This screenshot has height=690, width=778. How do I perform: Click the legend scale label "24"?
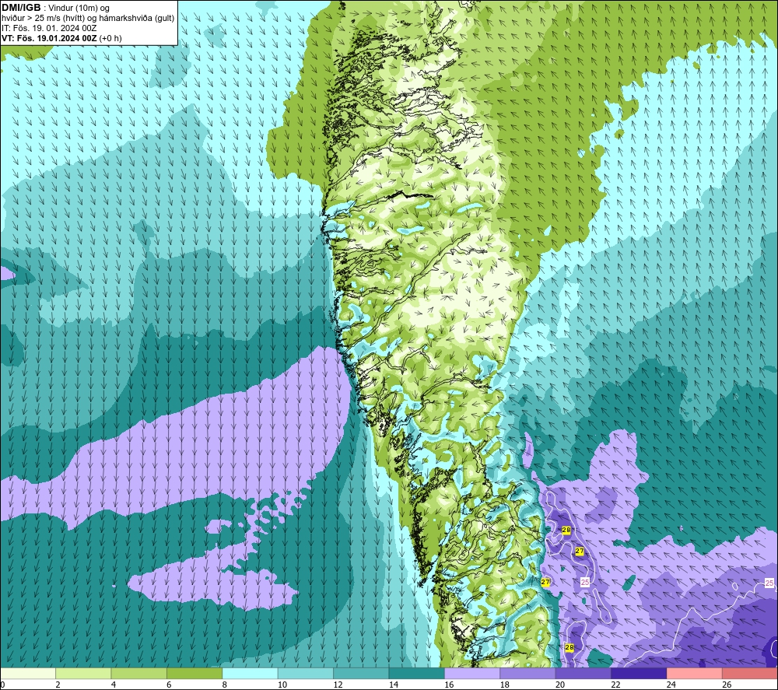[671, 685]
